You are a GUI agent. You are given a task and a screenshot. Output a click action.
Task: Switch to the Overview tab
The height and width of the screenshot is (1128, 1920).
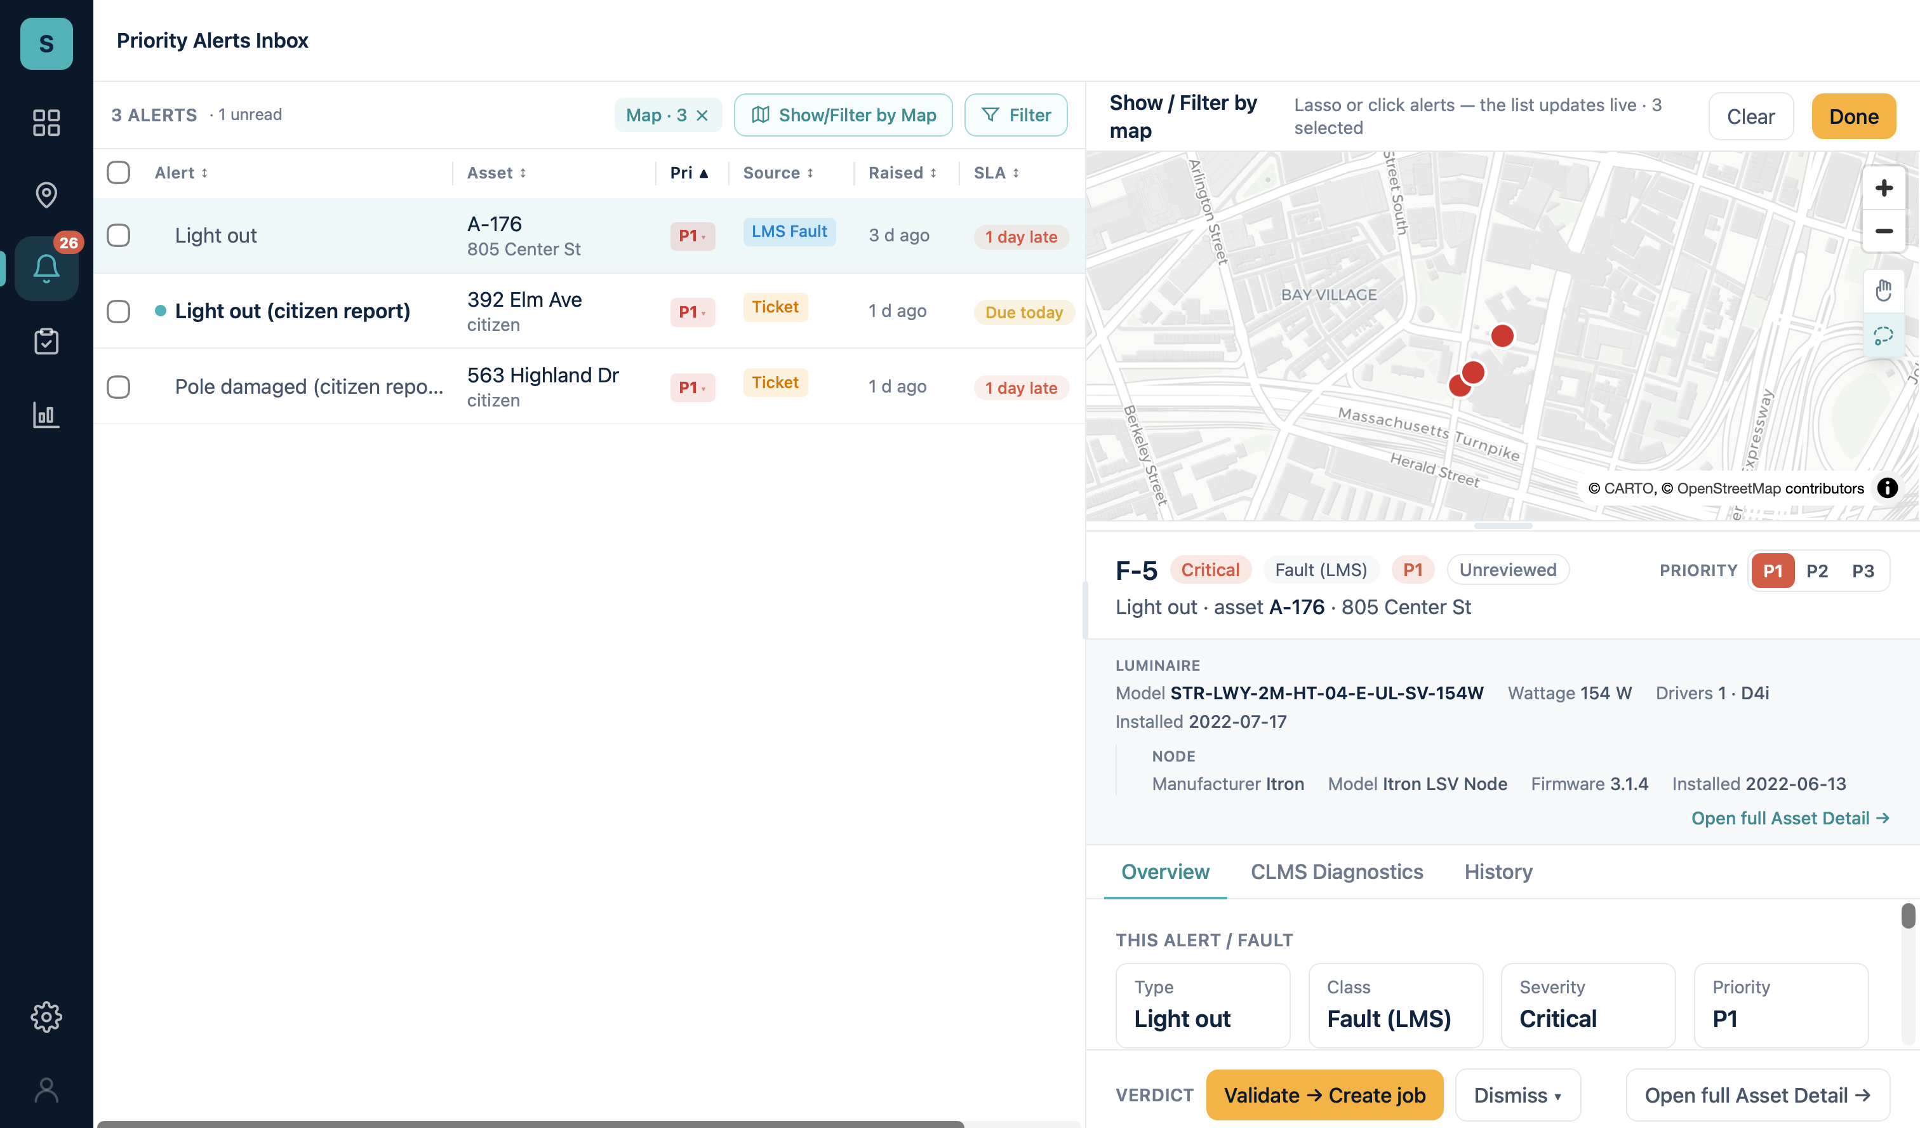pyautogui.click(x=1165, y=872)
